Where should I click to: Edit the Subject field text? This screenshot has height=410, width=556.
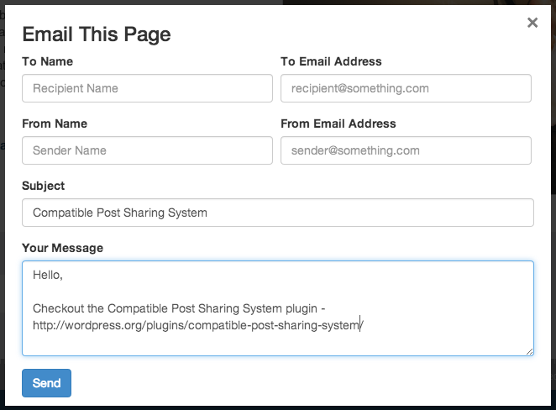coord(278,213)
